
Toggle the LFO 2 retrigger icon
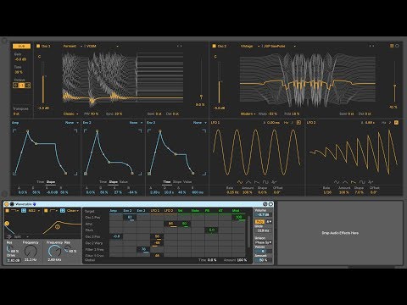pos(396,123)
